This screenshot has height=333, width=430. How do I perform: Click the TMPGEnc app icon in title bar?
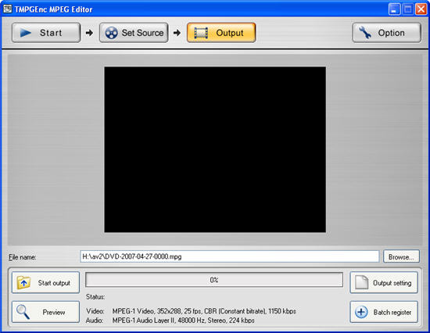pyautogui.click(x=7, y=9)
